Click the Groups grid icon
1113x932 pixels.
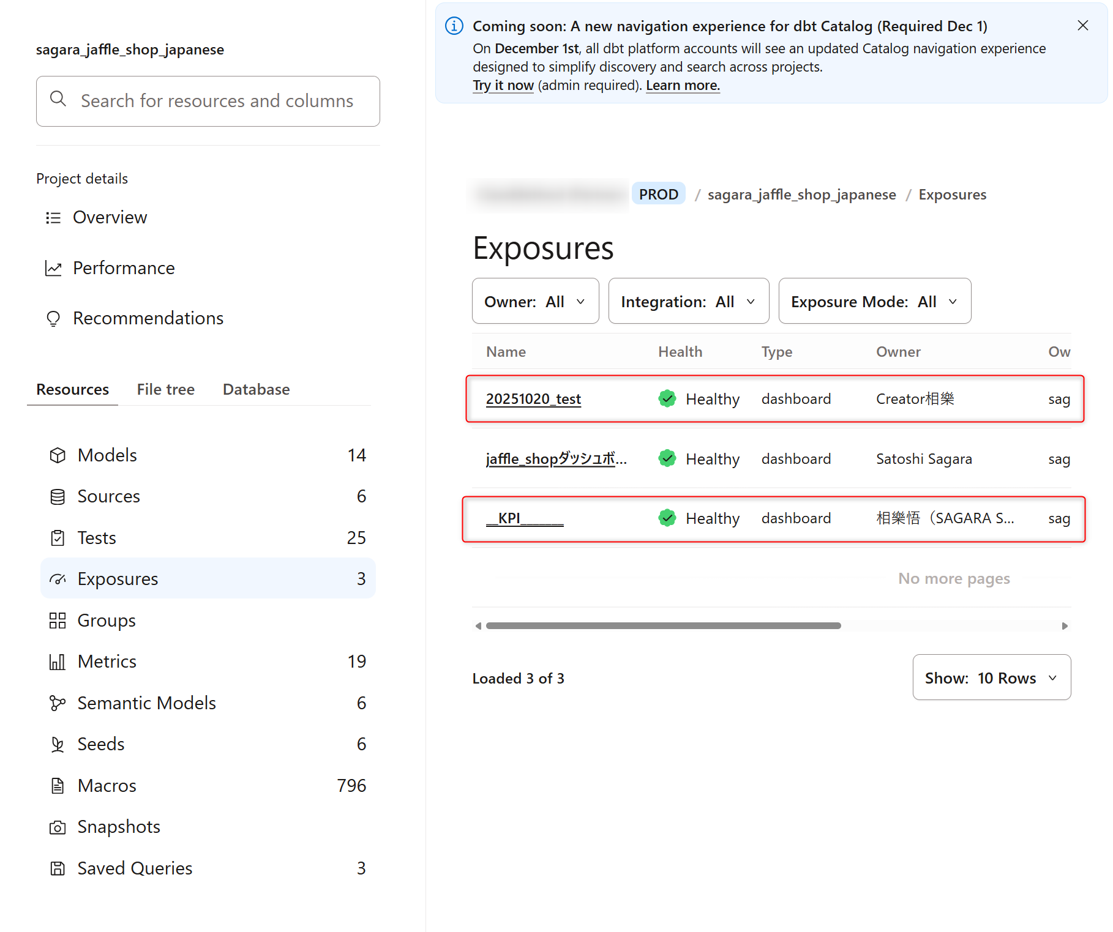58,621
